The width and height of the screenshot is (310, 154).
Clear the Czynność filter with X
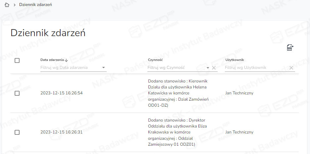tap(214, 68)
